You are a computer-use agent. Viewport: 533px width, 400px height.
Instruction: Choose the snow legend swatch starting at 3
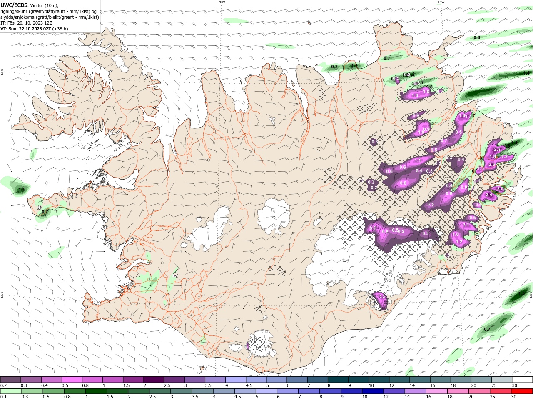[194, 380]
